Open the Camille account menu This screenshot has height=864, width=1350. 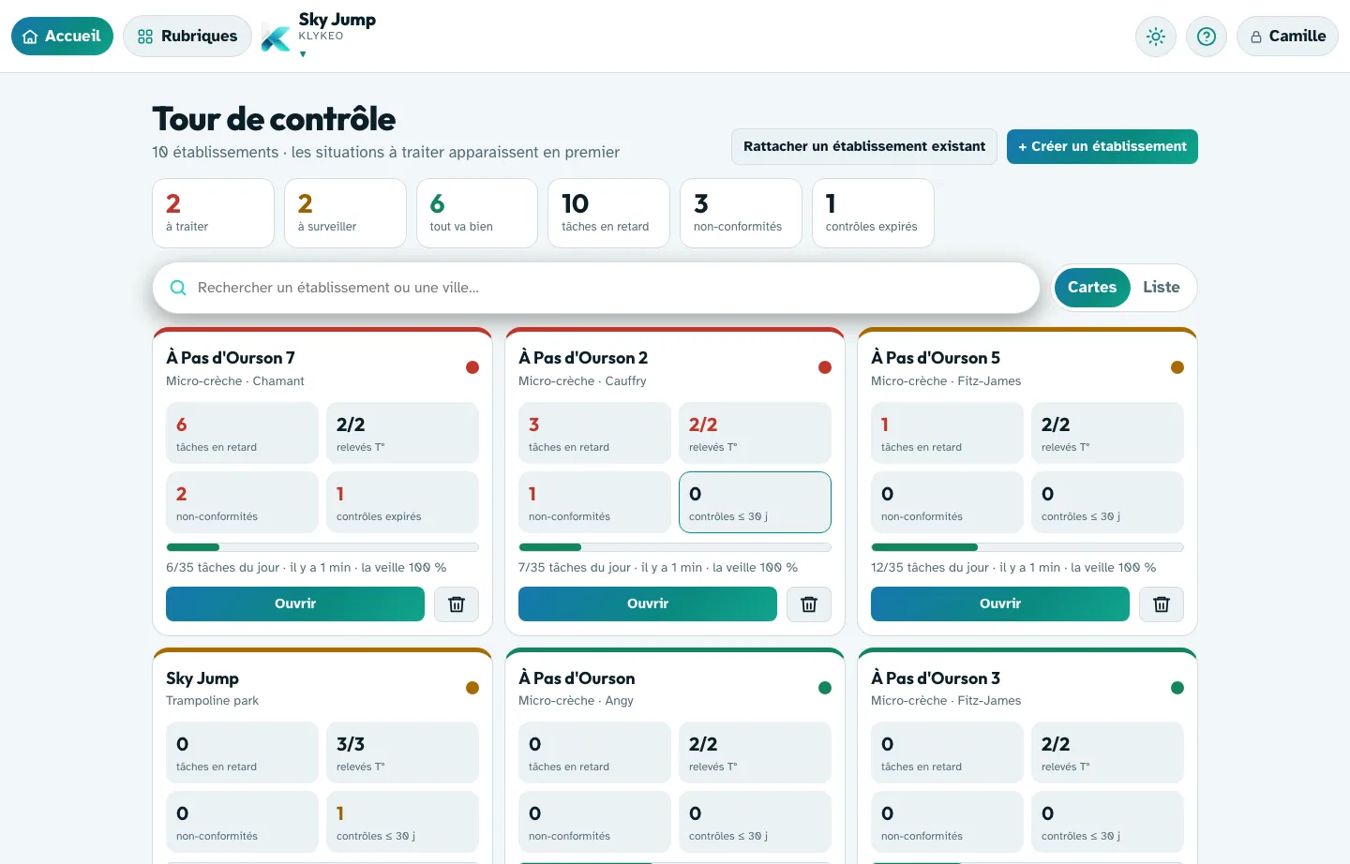[x=1287, y=37]
